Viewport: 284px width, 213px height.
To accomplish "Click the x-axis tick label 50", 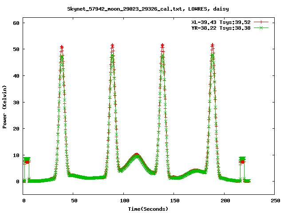I will pyautogui.click(x=74, y=201).
